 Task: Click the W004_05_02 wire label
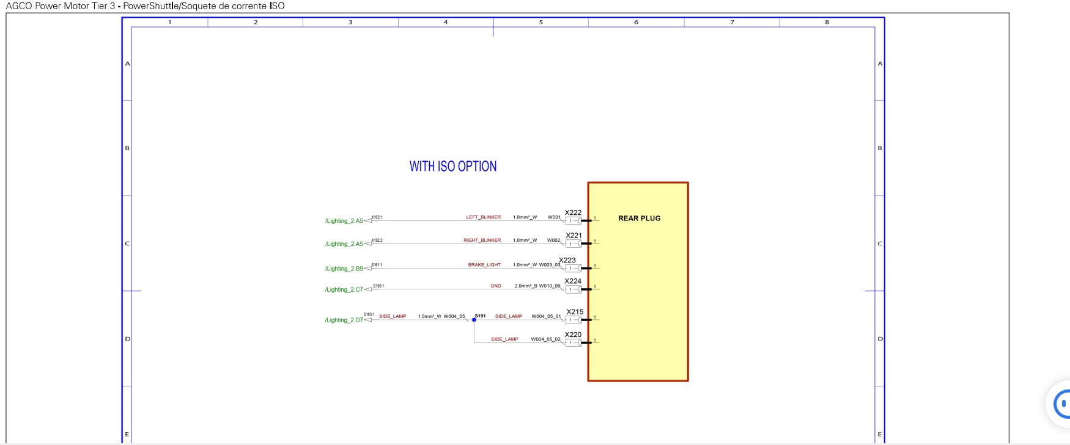pyautogui.click(x=545, y=339)
